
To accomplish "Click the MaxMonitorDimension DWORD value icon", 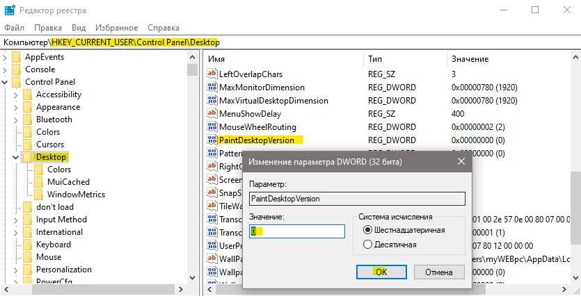I will tap(212, 88).
